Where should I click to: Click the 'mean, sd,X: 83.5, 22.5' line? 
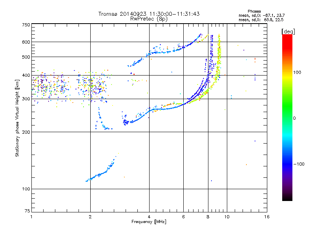pos(261,20)
